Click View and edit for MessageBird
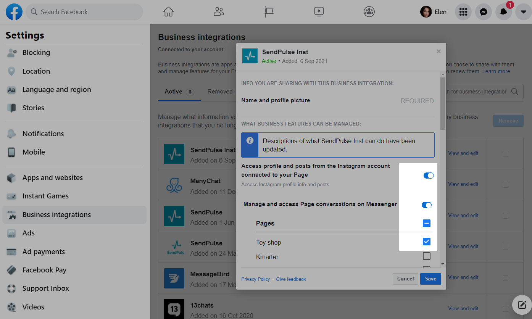This screenshot has height=319, width=532. pos(463,277)
